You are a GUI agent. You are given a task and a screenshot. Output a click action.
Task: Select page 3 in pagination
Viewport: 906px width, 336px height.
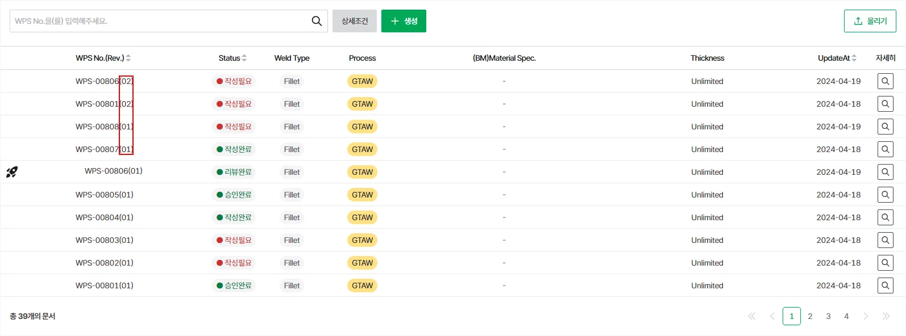[828, 316]
